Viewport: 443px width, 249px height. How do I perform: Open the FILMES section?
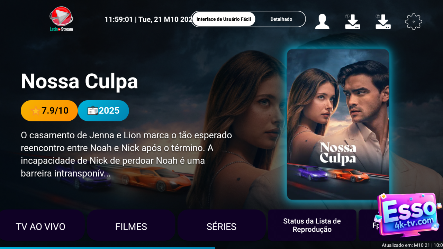pos(131,227)
